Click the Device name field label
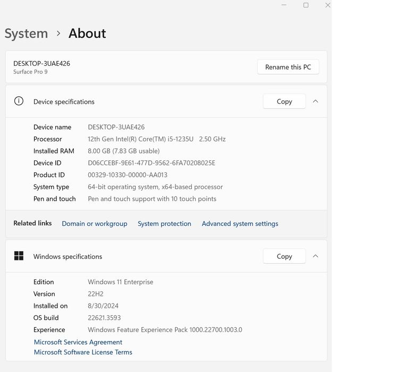Screen dimensions: 413x372 (53, 127)
